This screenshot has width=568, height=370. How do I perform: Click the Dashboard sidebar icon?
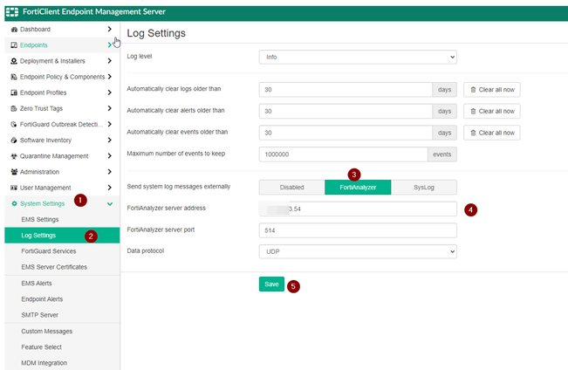coord(14,30)
